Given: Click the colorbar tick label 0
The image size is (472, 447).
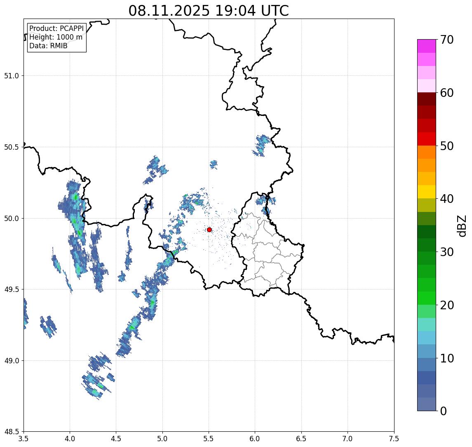Looking at the screenshot, I should (x=444, y=411).
